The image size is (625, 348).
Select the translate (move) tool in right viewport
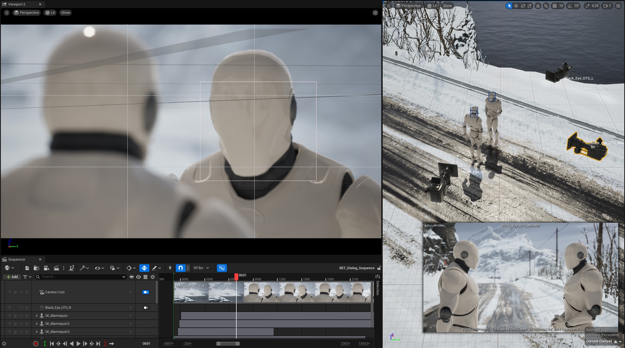516,6
